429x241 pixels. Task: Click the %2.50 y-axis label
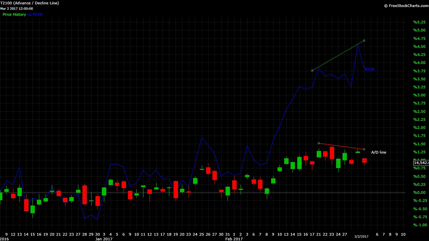[x=419, y=111]
